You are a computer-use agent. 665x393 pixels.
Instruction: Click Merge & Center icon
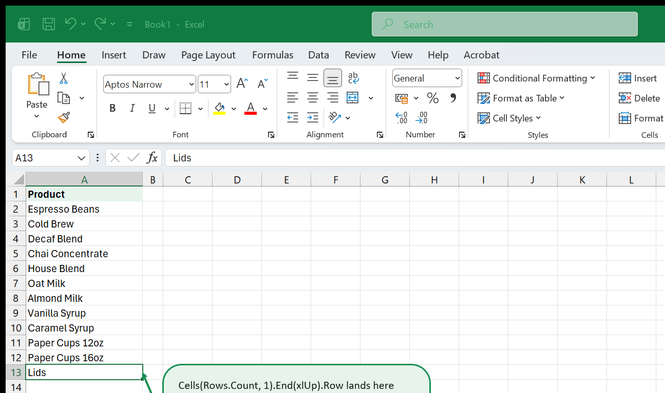[x=353, y=97]
